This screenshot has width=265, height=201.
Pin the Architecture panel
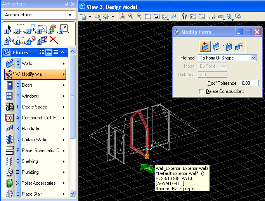coord(67,4)
